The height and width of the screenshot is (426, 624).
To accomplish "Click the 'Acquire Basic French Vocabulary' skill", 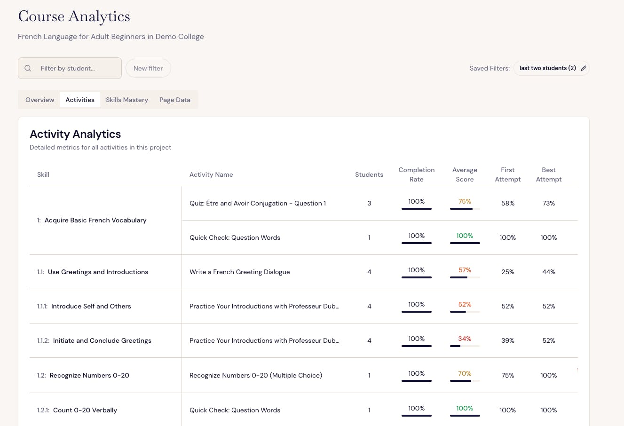I will click(95, 220).
